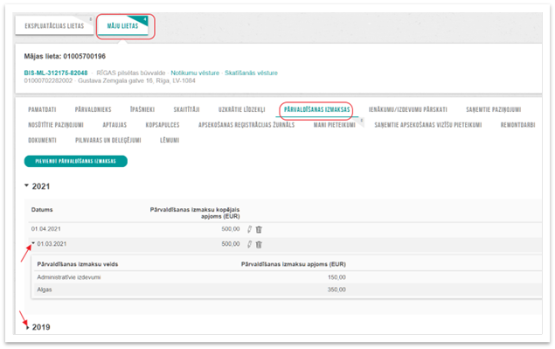Screen dimensions: 555x349
Task: Click the 01.04.2021 date cell
Action: pyautogui.click(x=45, y=229)
